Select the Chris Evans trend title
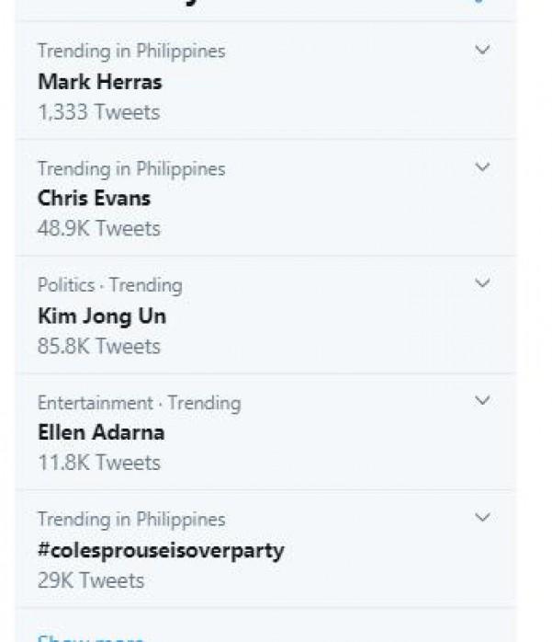The height and width of the screenshot is (642, 552). click(94, 199)
